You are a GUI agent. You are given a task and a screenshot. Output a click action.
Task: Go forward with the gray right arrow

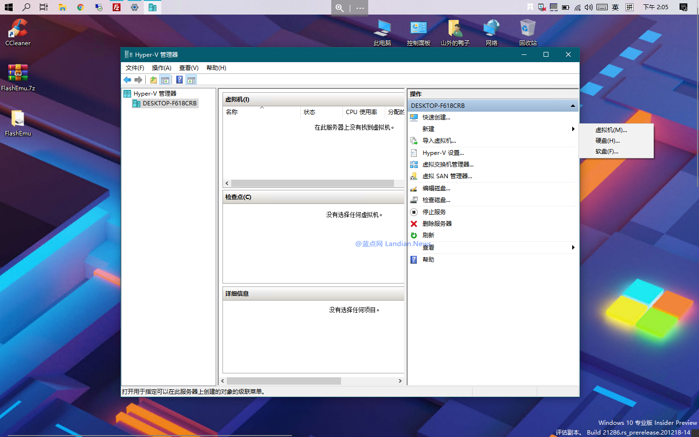pos(138,80)
